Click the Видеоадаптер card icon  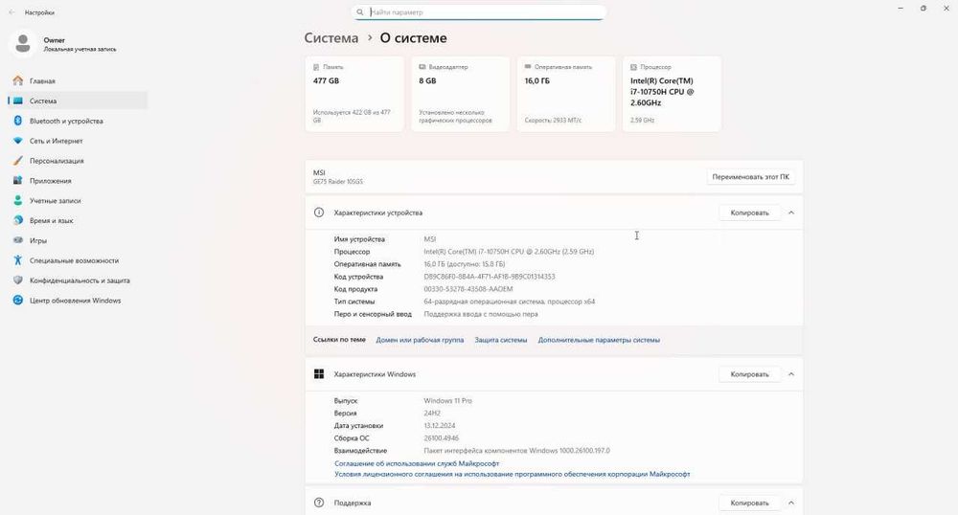pyautogui.click(x=422, y=67)
